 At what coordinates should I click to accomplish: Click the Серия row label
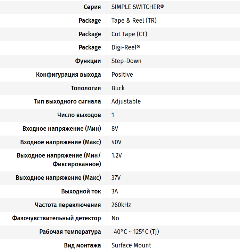(92, 7)
